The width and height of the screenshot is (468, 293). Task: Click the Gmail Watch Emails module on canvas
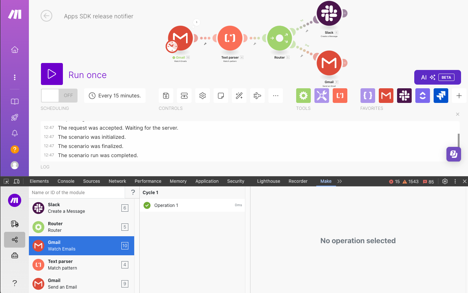coord(180,38)
